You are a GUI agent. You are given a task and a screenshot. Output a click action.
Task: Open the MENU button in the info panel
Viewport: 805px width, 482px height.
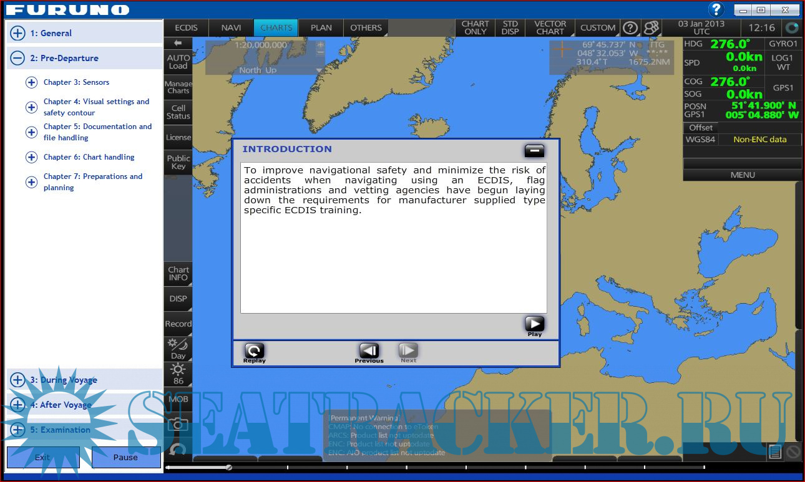click(x=742, y=175)
